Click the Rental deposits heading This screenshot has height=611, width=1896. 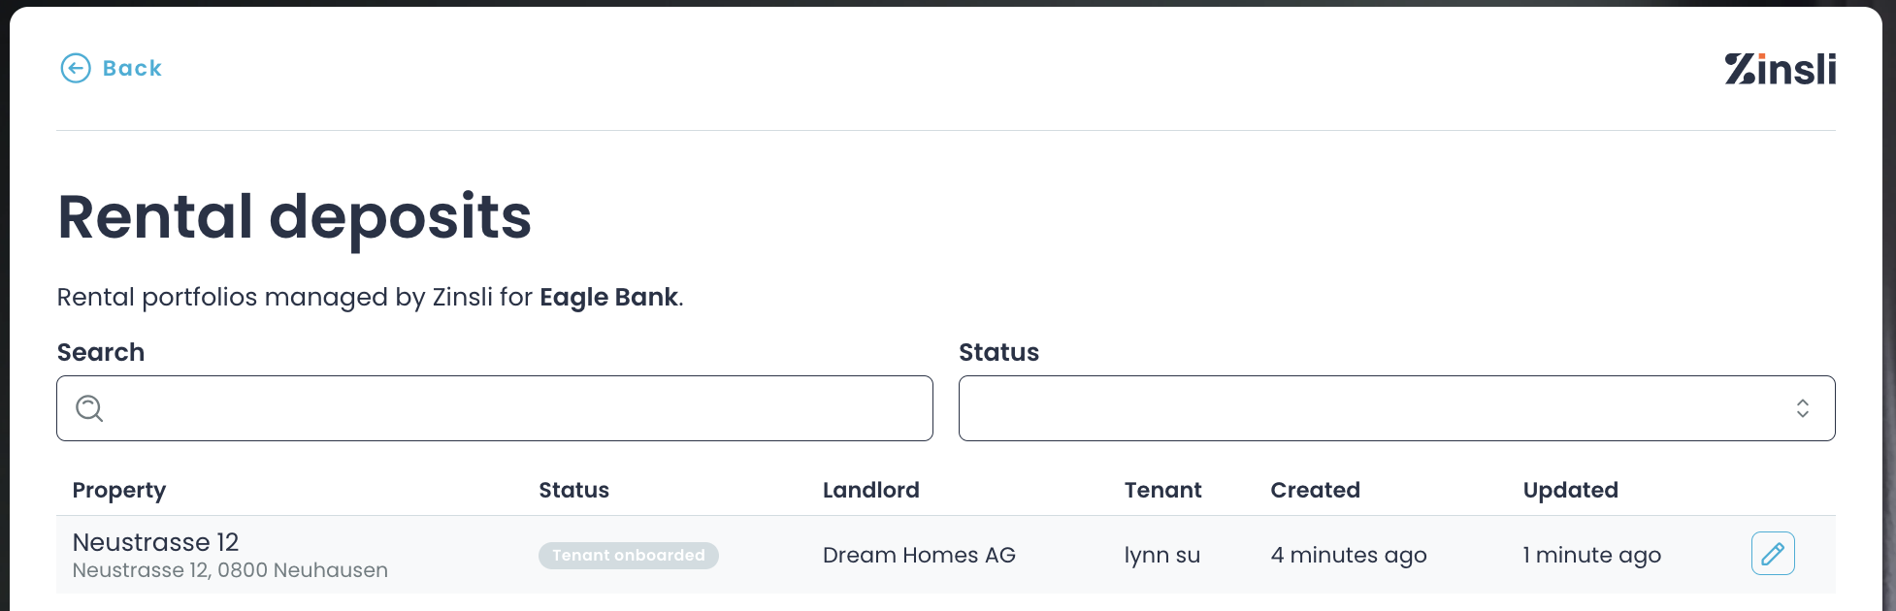(x=294, y=216)
